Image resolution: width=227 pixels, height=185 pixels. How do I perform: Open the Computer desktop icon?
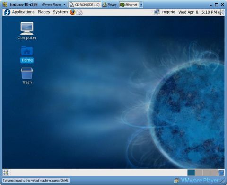coord(27,31)
